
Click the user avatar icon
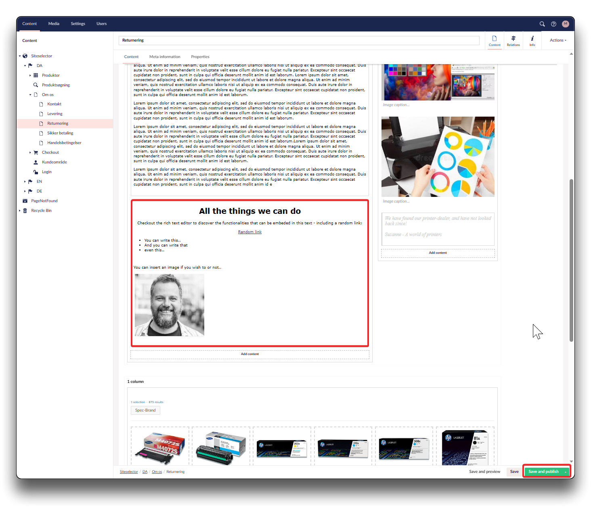point(565,24)
